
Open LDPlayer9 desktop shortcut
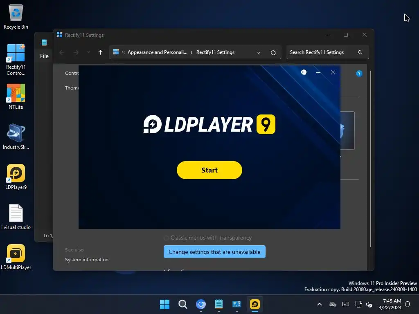(16, 177)
